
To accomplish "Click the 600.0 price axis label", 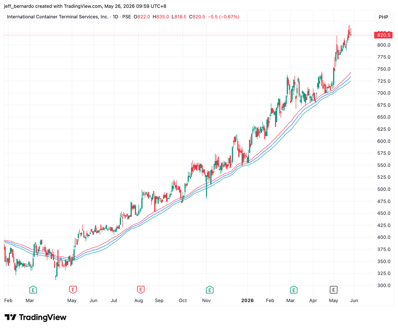I will 383,141.
